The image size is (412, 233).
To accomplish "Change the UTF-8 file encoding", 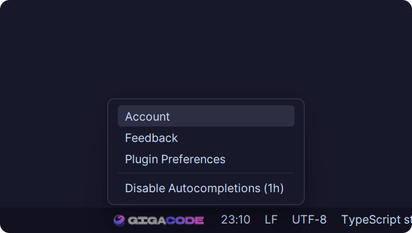I will coord(309,219).
